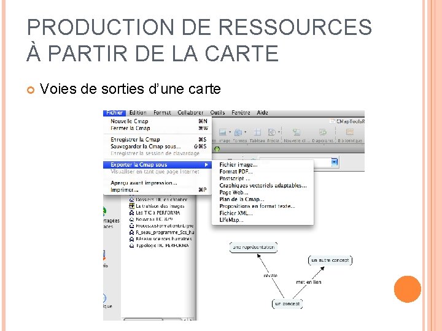Click the Image toolbar icon
The height and width of the screenshot is (331, 442).
coord(223,132)
